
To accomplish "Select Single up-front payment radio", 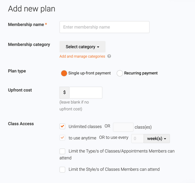I will [x=64, y=73].
